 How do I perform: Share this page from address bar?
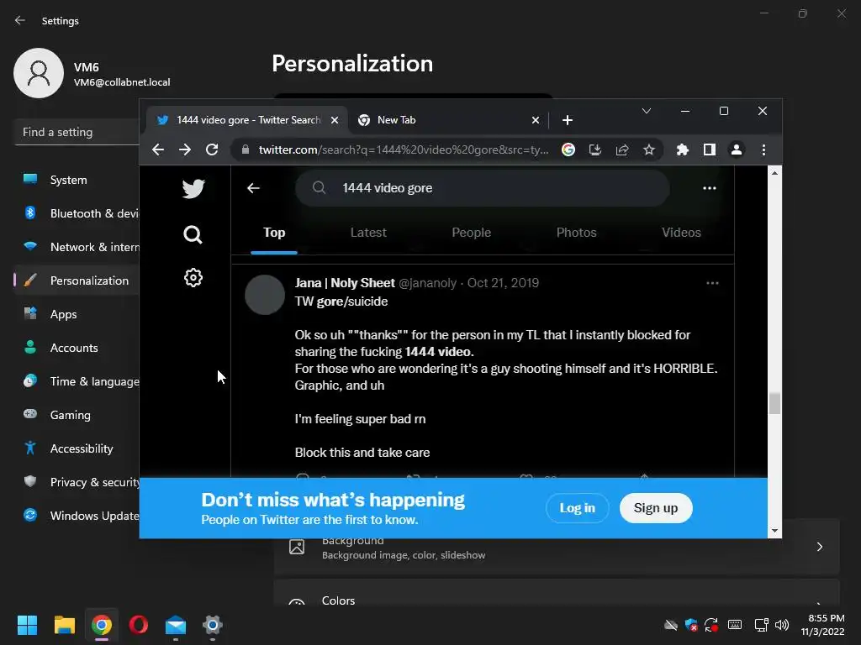pos(622,149)
